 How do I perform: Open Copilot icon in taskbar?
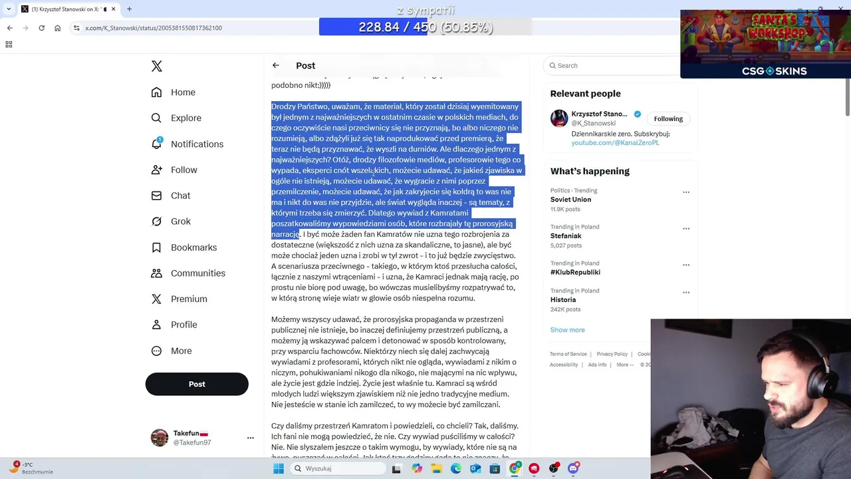tap(416, 468)
